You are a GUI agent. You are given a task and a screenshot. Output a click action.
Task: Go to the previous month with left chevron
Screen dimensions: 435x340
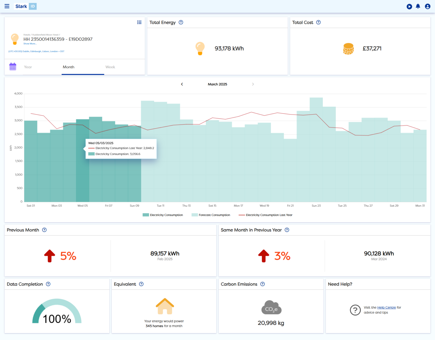pos(182,84)
